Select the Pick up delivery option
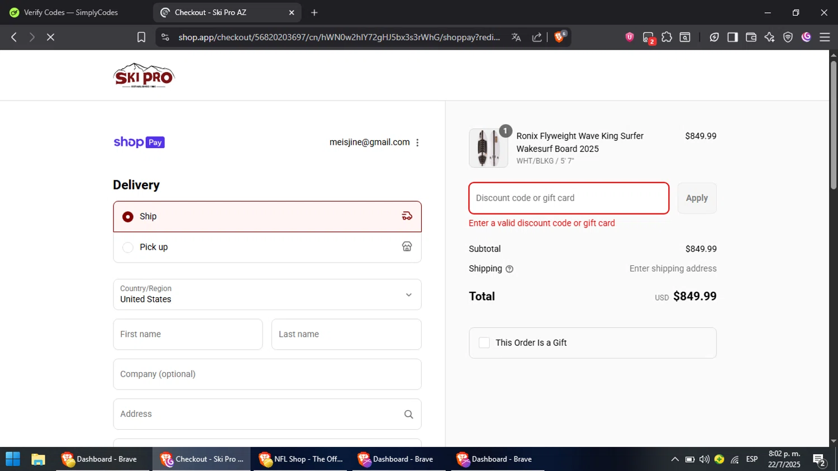838x471 pixels. coord(267,247)
